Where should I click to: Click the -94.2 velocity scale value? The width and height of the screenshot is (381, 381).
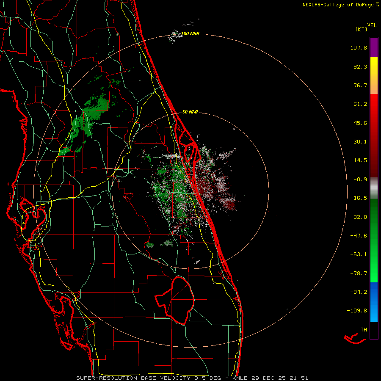pyautogui.click(x=359, y=292)
